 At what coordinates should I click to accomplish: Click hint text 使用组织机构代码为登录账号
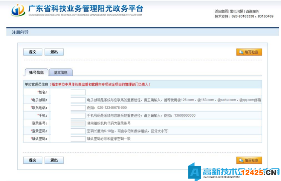click(109, 123)
